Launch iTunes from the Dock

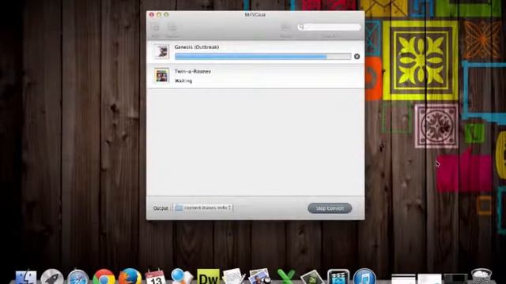364,277
